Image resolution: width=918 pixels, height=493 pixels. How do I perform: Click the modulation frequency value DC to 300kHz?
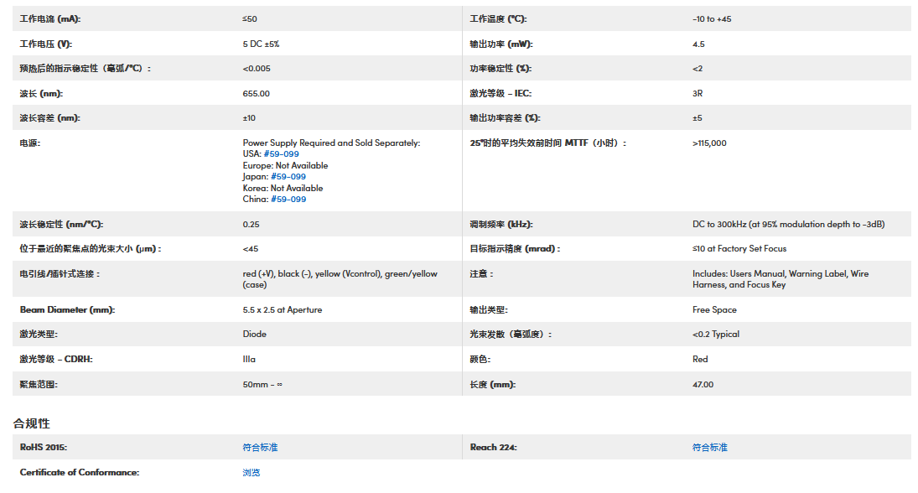(788, 225)
